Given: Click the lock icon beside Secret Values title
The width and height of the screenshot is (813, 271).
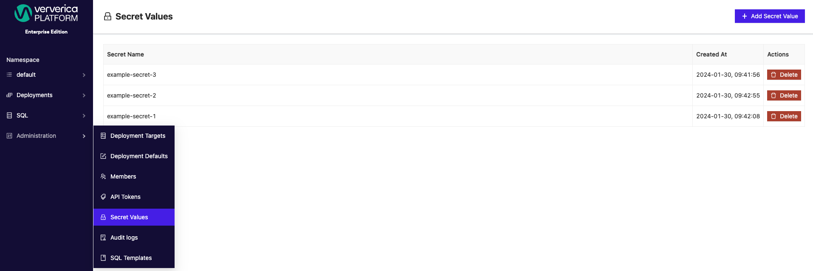Looking at the screenshot, I should (108, 17).
